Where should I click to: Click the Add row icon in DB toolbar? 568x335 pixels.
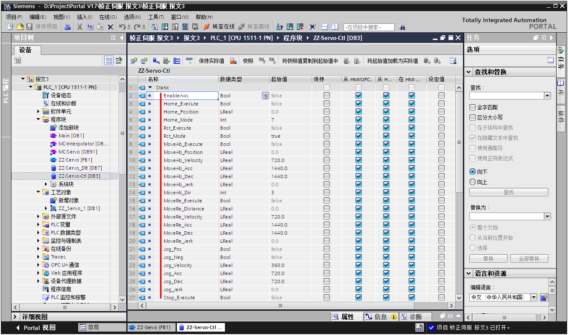(144, 61)
